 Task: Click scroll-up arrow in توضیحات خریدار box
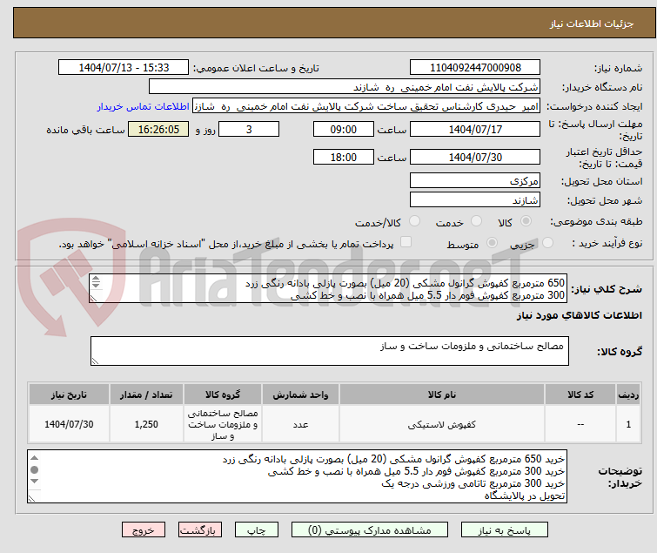point(34,458)
